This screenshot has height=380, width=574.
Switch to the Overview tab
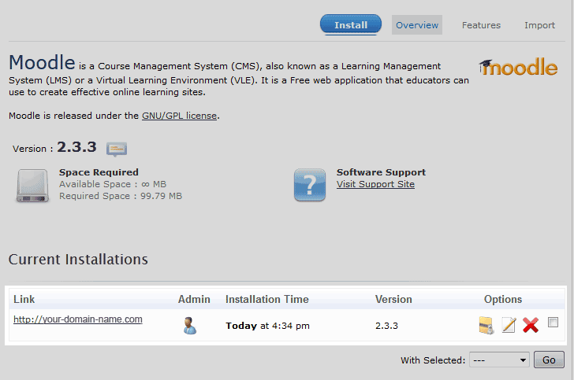[417, 25]
